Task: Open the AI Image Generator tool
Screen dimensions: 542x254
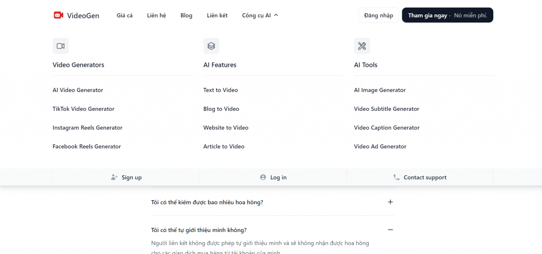Action: tap(380, 90)
